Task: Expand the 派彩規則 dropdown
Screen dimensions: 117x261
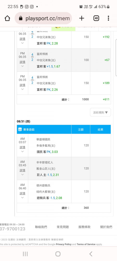Action: (x=100, y=112)
